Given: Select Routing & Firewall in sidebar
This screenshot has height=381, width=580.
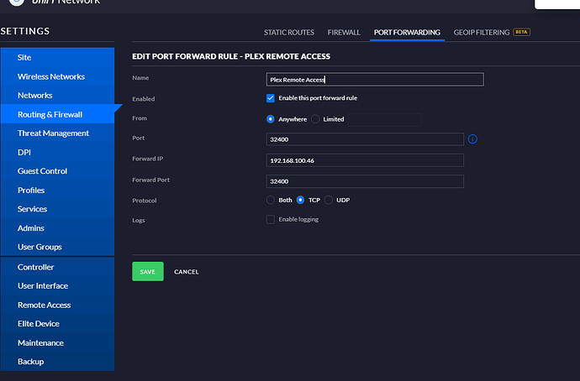Looking at the screenshot, I should 57,114.
